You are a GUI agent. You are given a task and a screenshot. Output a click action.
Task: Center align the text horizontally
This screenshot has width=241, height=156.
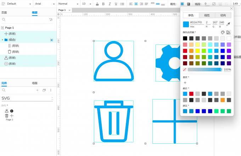point(136,4)
